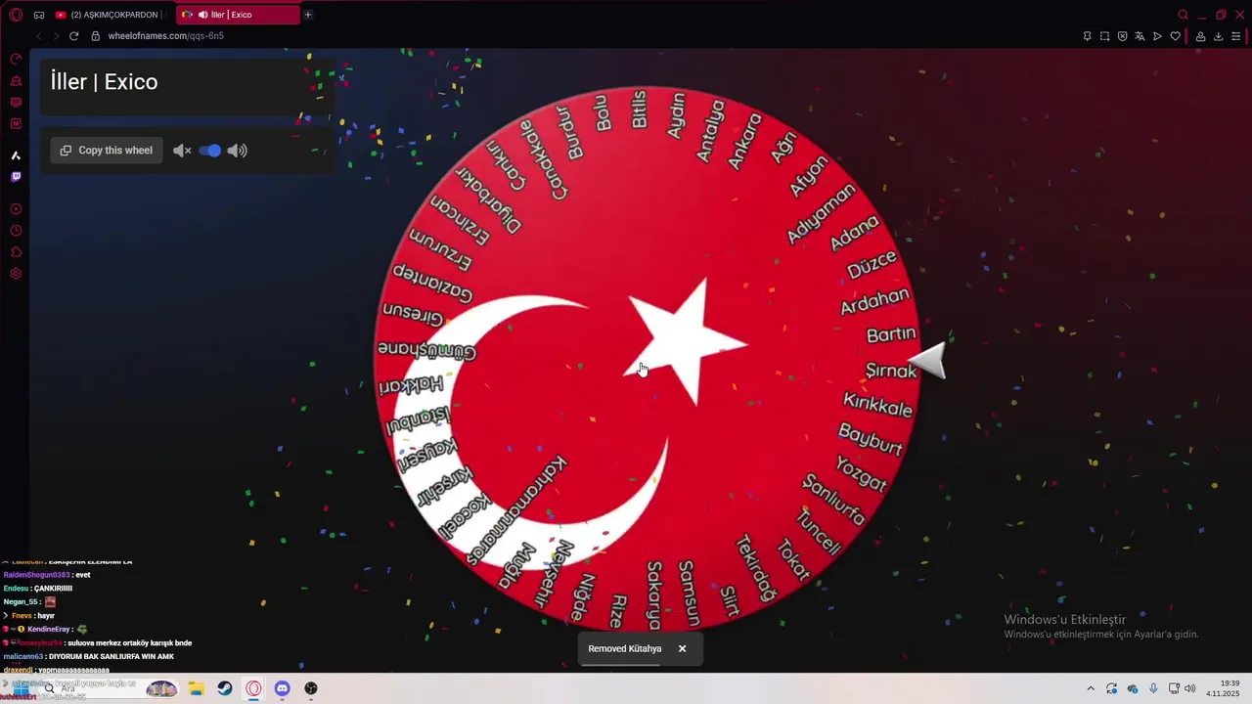Select the İller | Exico tab
Viewport: 1252px width, 704px height.
click(x=239, y=15)
